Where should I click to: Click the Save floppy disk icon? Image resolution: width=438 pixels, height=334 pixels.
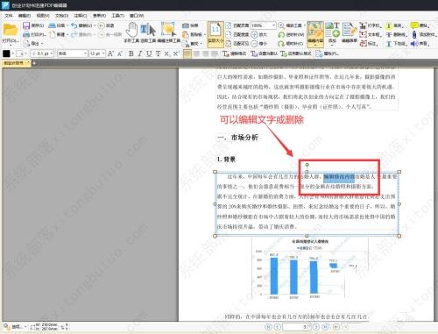26,25
